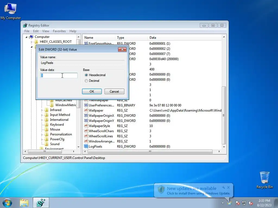This screenshot has height=208, width=278.
Task: Open the Edit menu
Action: point(36,31)
